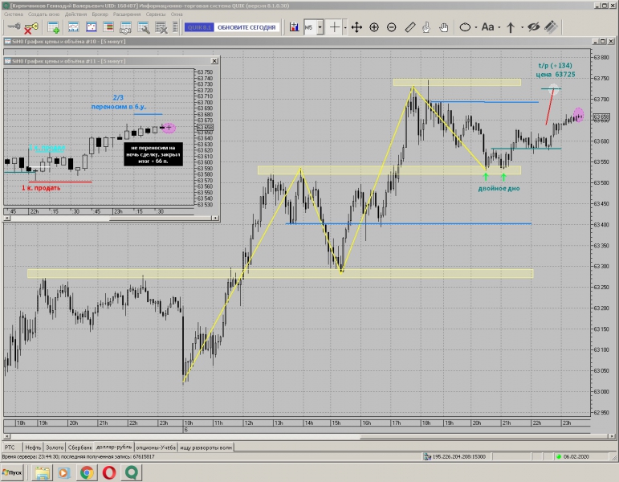Viewport: 619px width, 482px height.
Task: Select the crosshair cursor tool
Action: click(334, 27)
